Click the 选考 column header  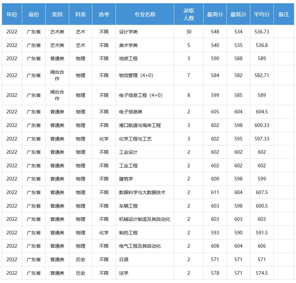click(x=104, y=15)
